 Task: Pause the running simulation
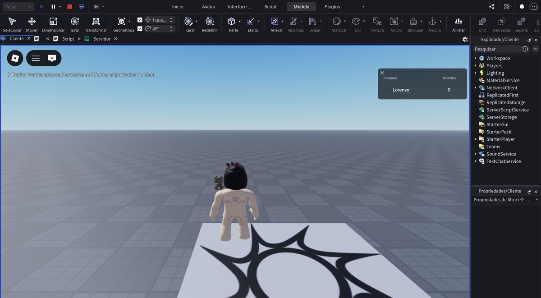pyautogui.click(x=53, y=7)
